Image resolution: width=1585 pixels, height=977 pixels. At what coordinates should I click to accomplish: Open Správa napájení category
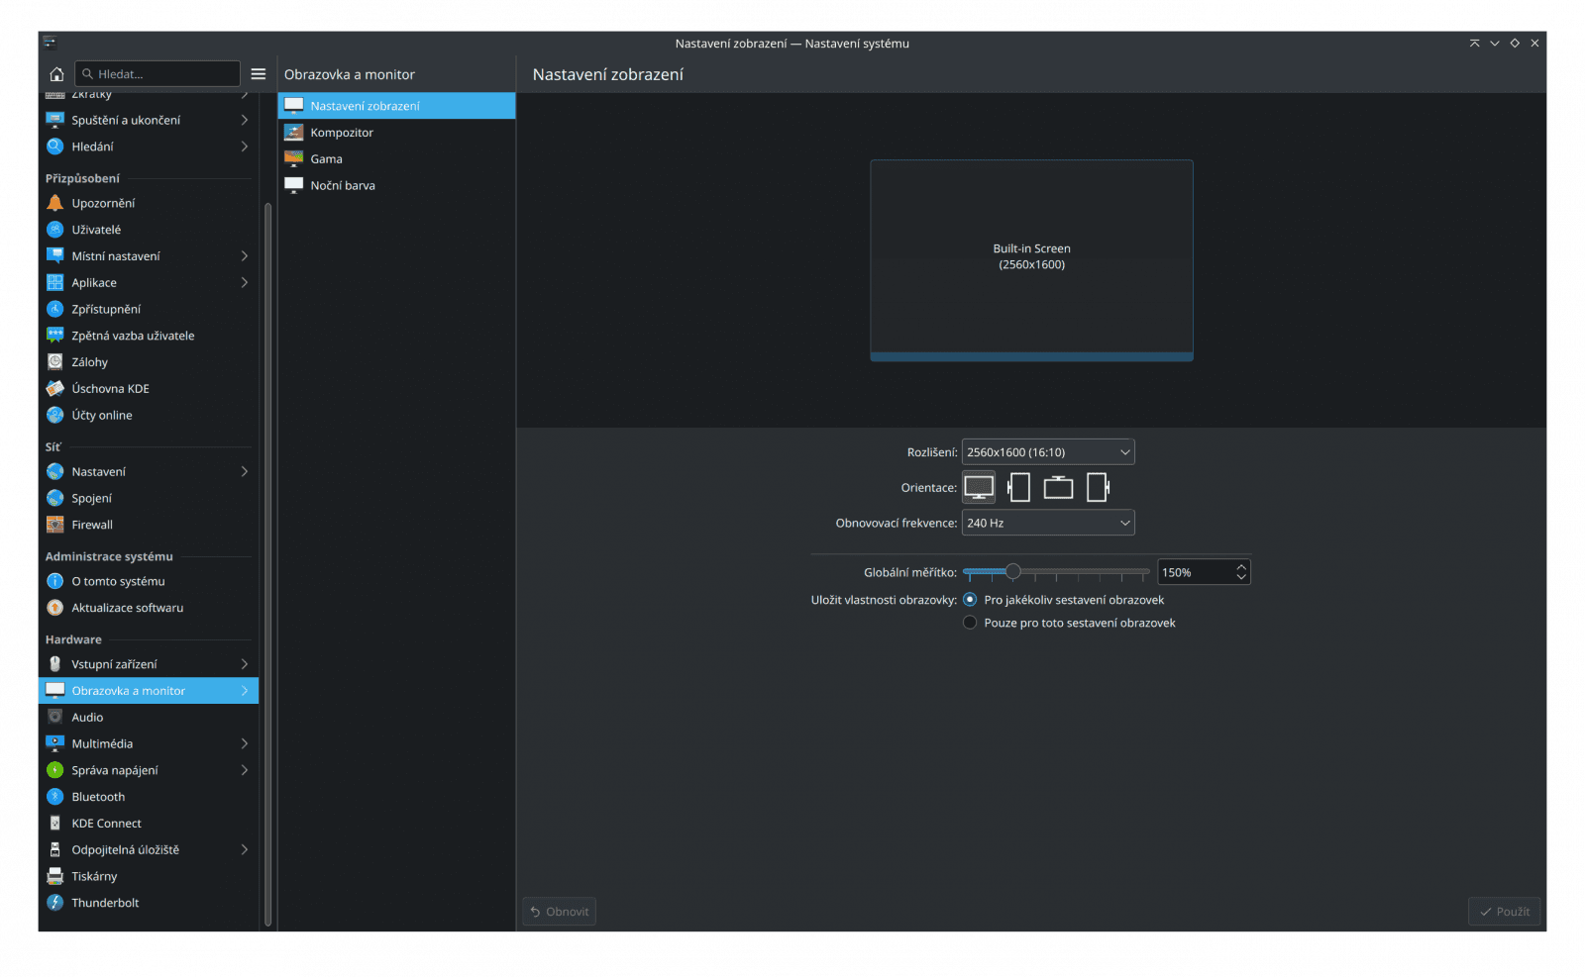pyautogui.click(x=149, y=770)
